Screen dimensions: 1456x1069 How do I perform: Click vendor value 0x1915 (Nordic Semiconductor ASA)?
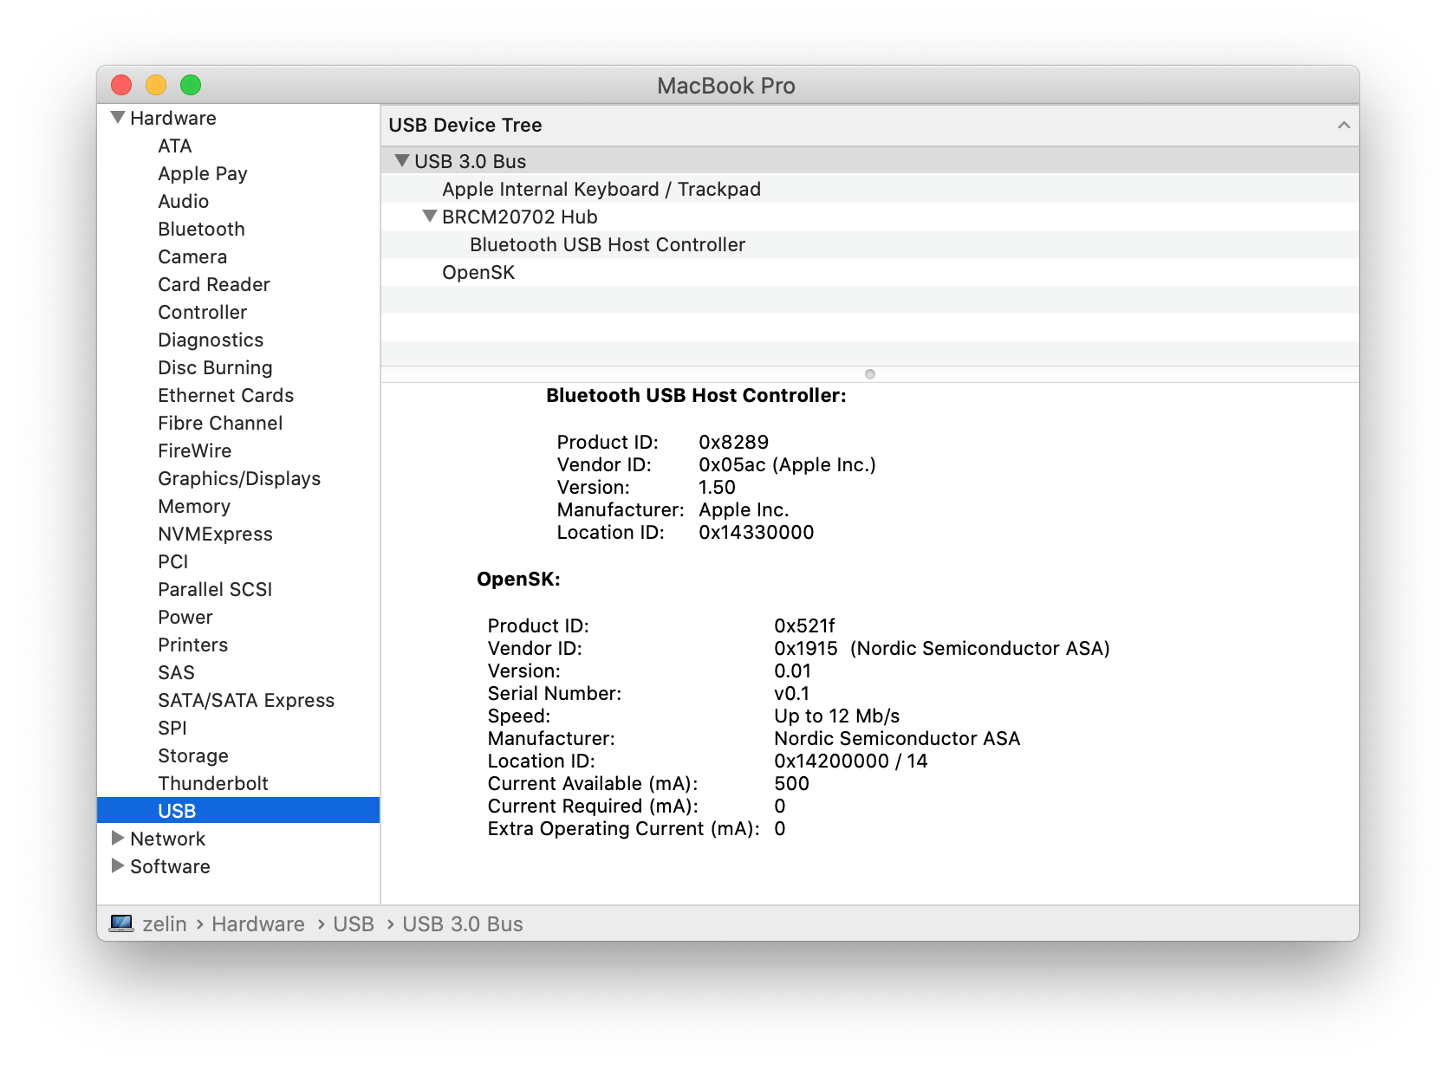tap(942, 648)
